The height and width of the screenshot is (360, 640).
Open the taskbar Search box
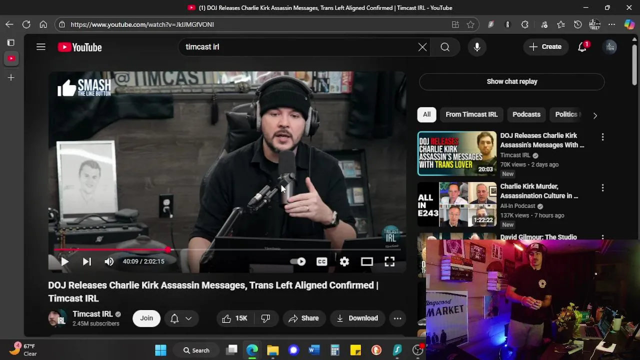tap(196, 350)
